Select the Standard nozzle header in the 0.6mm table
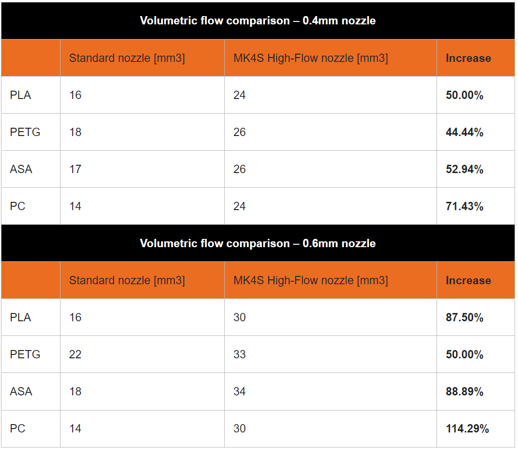 click(x=127, y=280)
